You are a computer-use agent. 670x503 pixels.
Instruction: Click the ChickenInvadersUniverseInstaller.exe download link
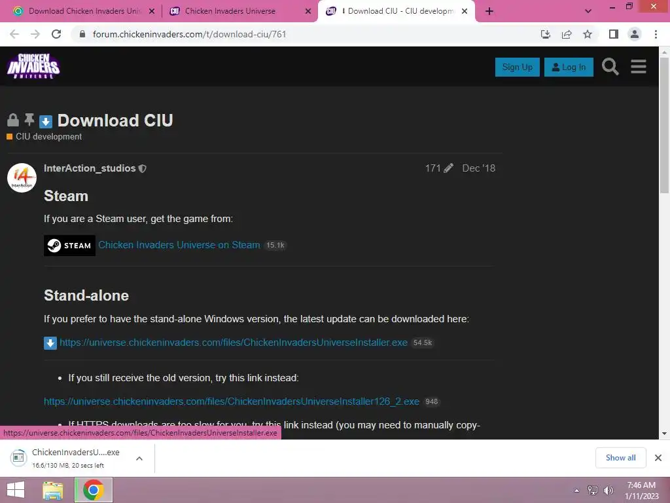click(234, 343)
